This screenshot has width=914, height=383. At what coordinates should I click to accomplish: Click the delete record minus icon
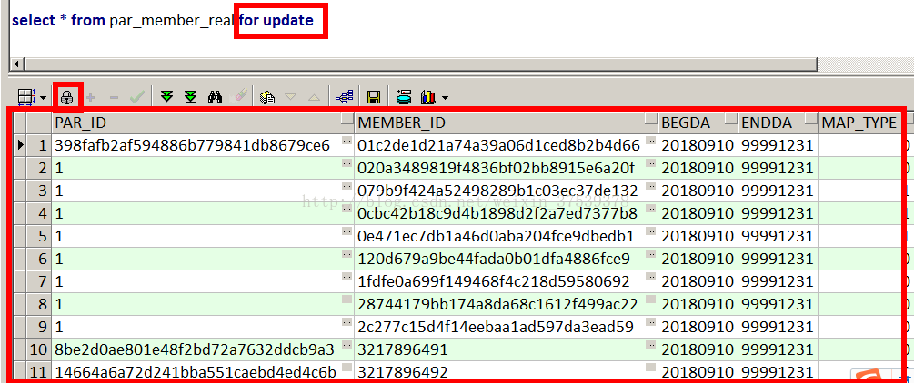(x=114, y=97)
